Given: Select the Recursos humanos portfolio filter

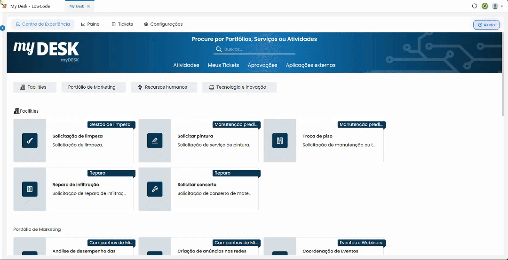Looking at the screenshot, I should pos(164,87).
